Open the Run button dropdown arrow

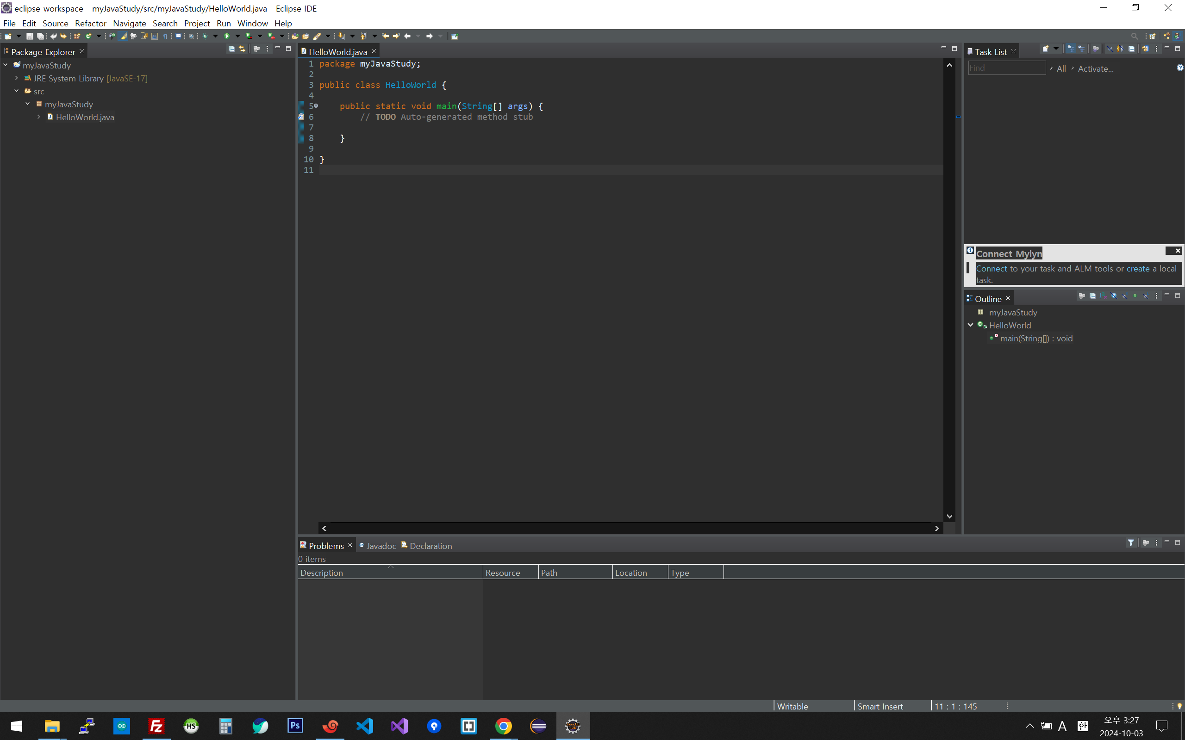[x=237, y=36]
